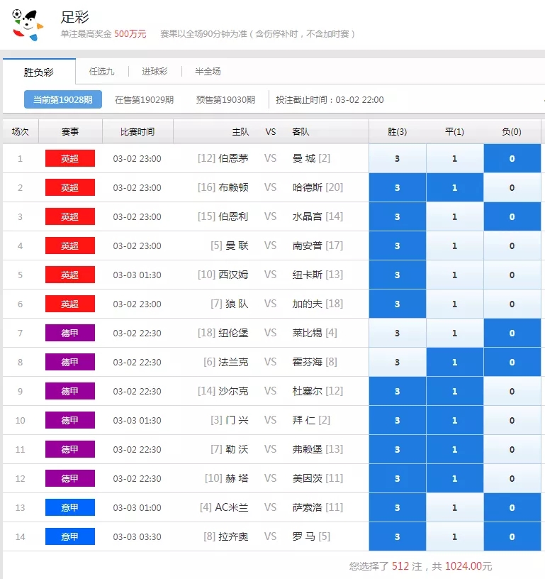Click the football lottery mascot logo
Image resolution: width=545 pixels, height=579 pixels.
tap(28, 25)
